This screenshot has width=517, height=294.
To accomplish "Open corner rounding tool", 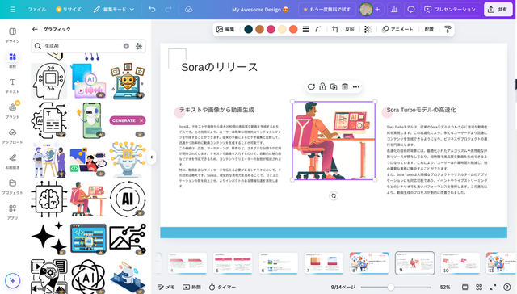I will (x=318, y=29).
